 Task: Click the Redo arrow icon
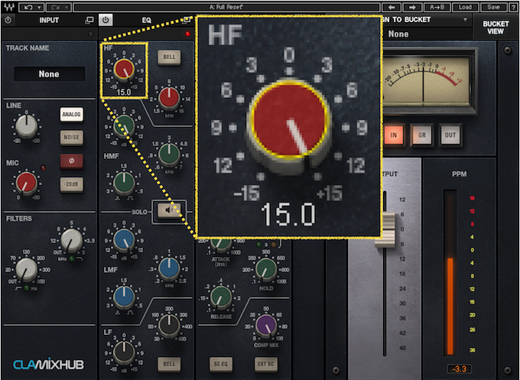pyautogui.click(x=55, y=7)
